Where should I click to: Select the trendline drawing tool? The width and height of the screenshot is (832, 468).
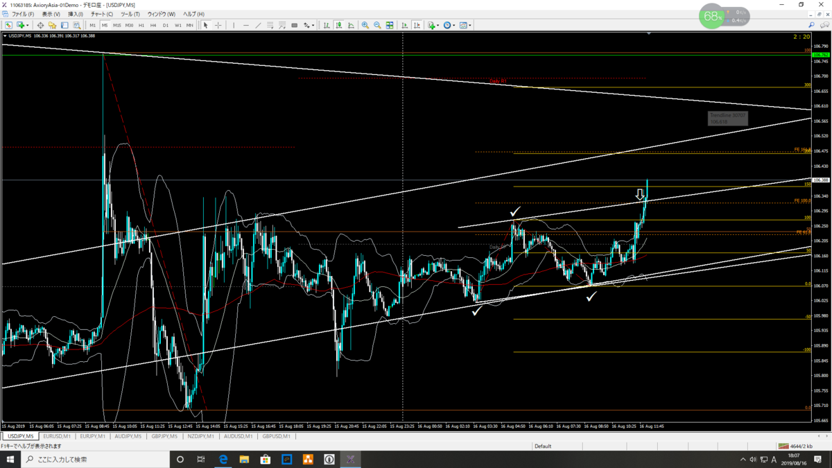[258, 25]
